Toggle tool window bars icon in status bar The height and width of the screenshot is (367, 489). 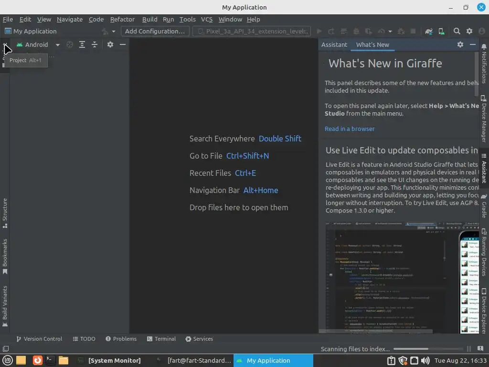[6, 349]
